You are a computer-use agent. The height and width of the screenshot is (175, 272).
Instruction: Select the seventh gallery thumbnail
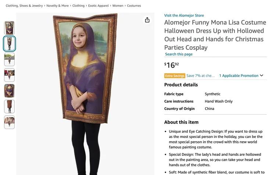(10, 122)
